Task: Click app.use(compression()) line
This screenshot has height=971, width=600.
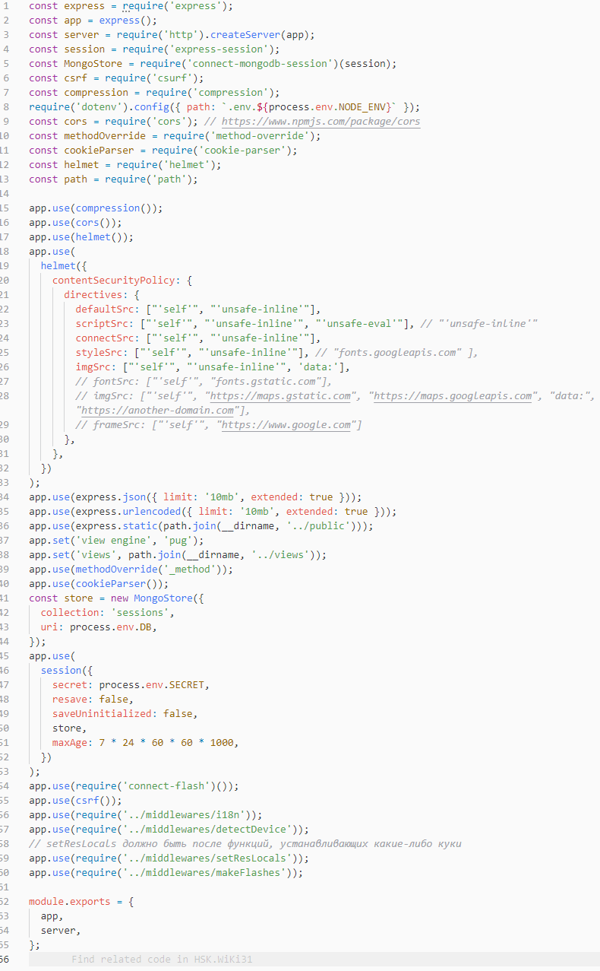Action: pos(96,208)
